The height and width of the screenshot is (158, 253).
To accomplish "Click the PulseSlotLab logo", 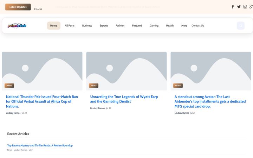I will (17, 26).
